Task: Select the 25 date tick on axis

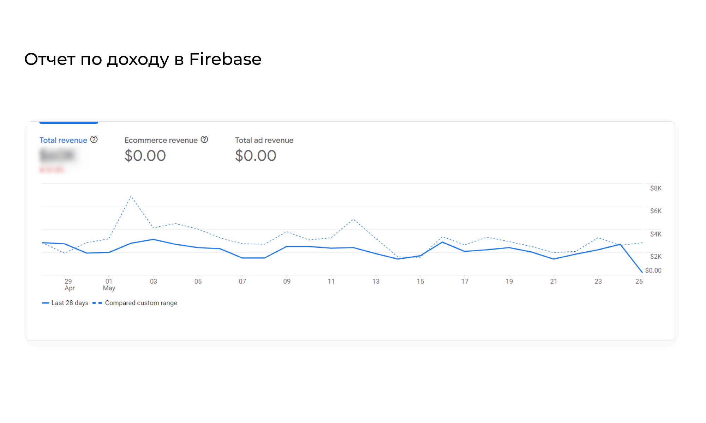Action: (x=639, y=281)
